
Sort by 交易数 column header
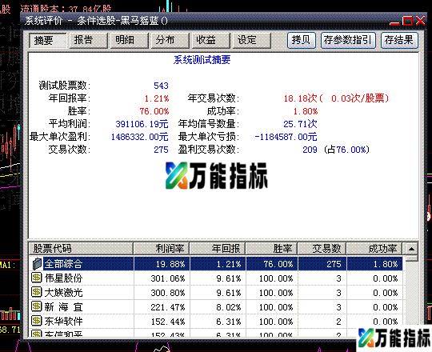pyautogui.click(x=322, y=249)
